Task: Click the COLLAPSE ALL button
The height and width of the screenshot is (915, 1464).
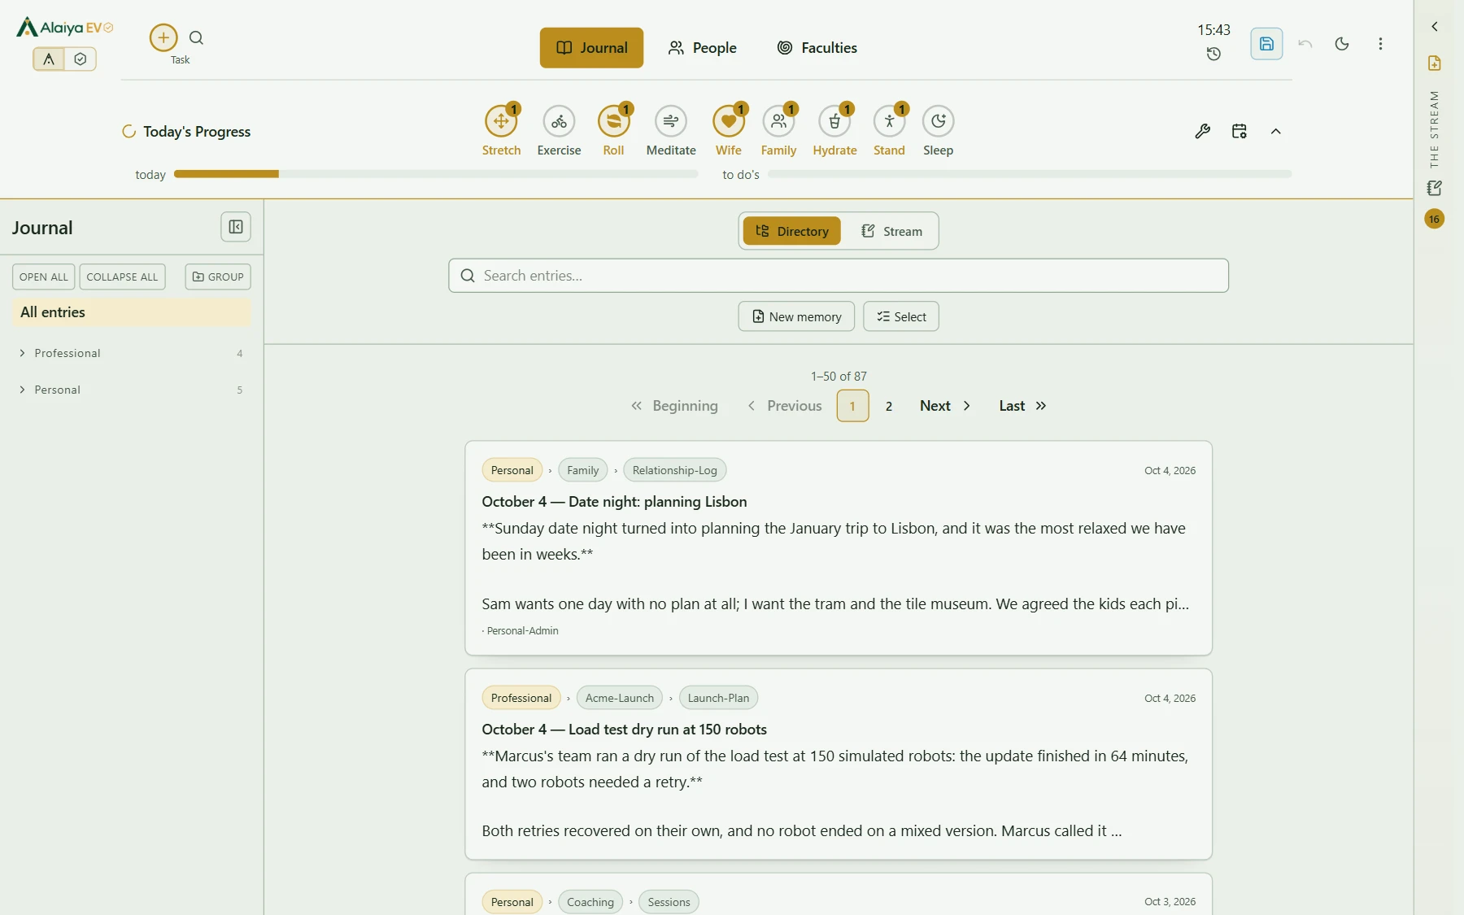Action: point(122,277)
